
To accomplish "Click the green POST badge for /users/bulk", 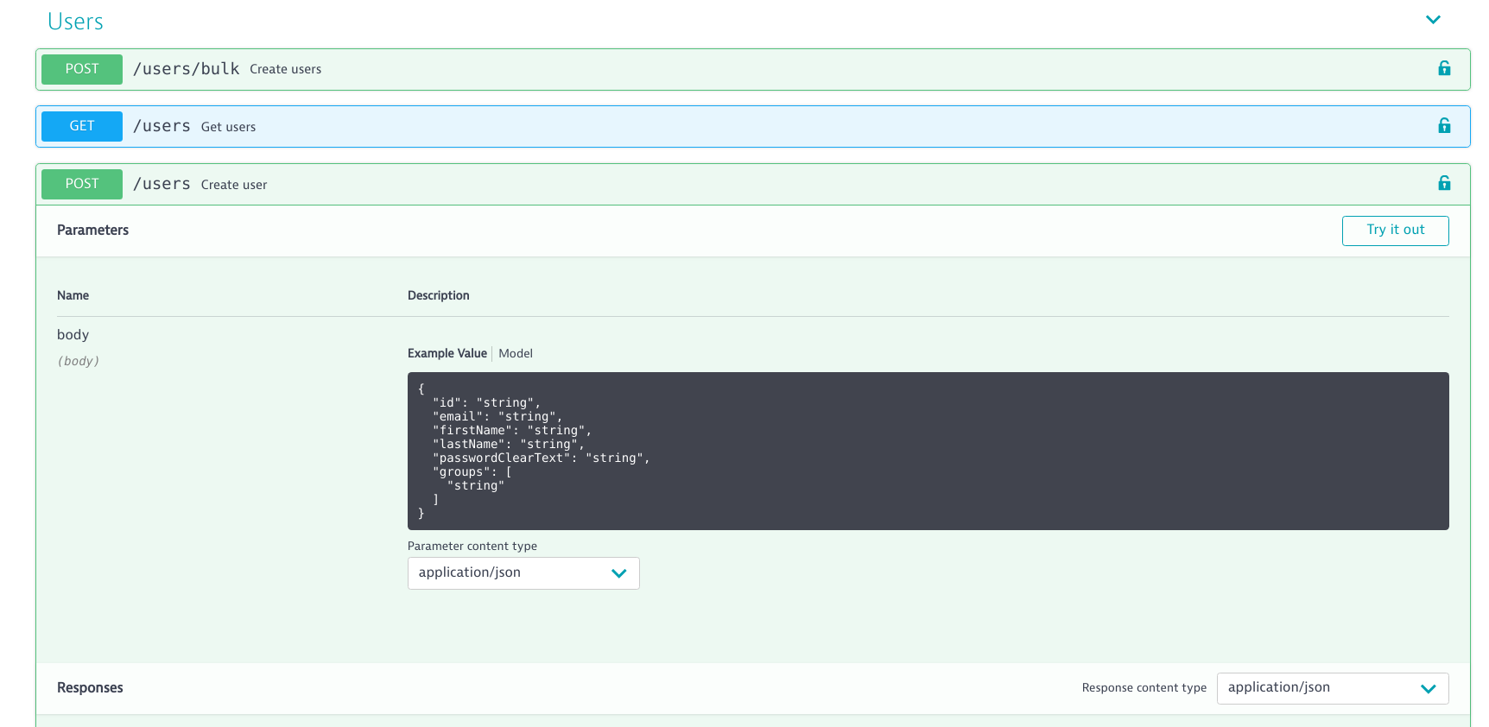I will (82, 69).
